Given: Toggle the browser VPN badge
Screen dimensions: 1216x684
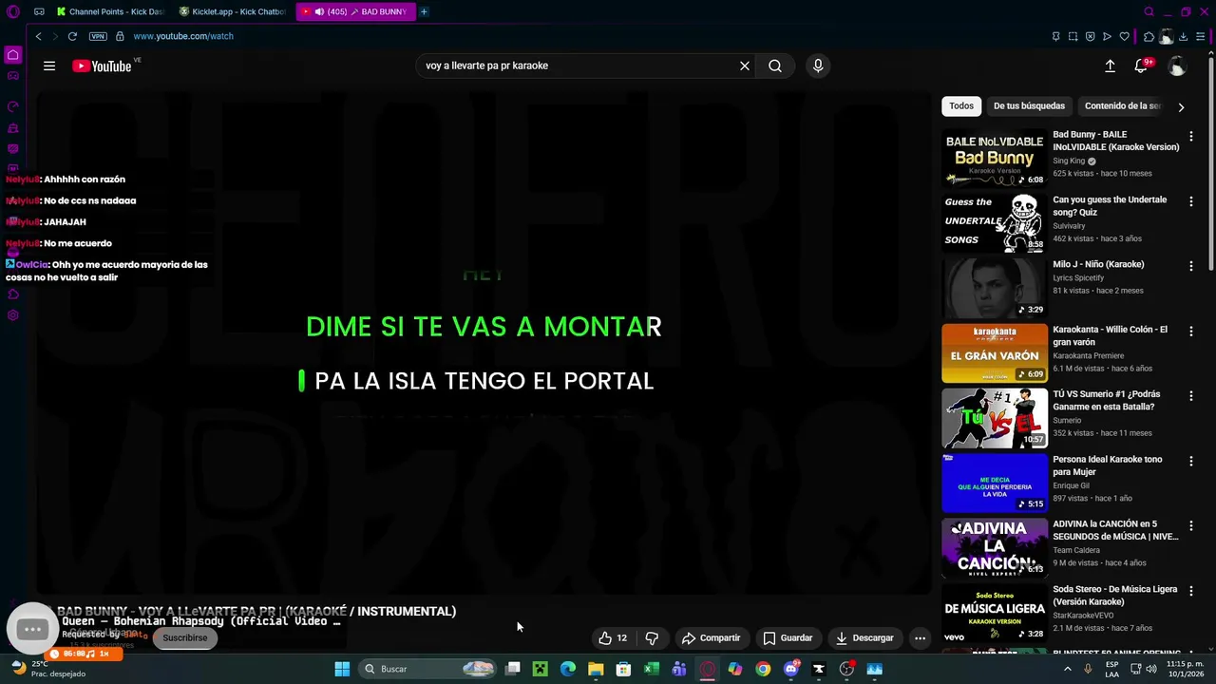Looking at the screenshot, I should click(x=98, y=36).
